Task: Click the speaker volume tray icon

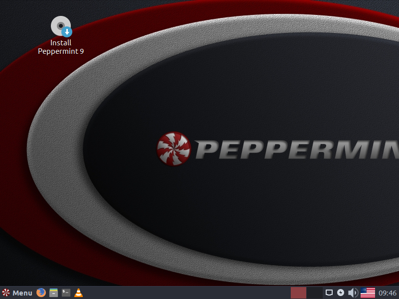Action: 353,293
